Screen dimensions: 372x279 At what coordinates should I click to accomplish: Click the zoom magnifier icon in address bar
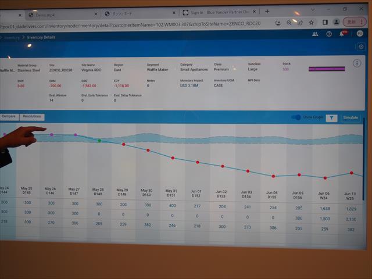(x=289, y=23)
